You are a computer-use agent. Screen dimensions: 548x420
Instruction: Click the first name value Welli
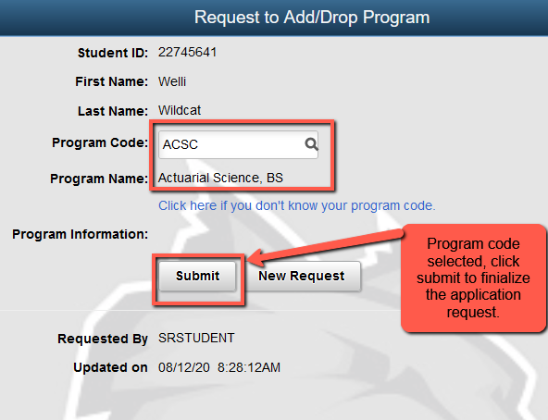point(172,81)
